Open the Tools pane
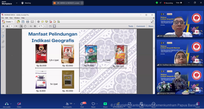 pos(130,26)
